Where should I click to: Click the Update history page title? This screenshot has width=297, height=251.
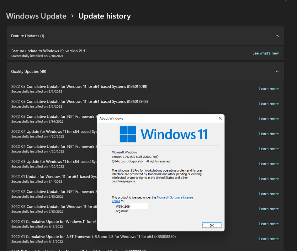tap(104, 16)
